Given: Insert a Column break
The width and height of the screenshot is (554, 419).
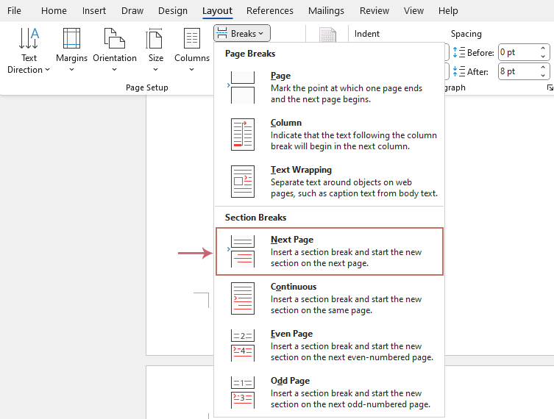Looking at the screenshot, I should (330, 135).
